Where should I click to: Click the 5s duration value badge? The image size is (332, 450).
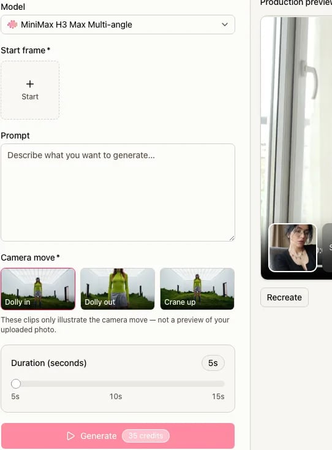click(x=213, y=363)
